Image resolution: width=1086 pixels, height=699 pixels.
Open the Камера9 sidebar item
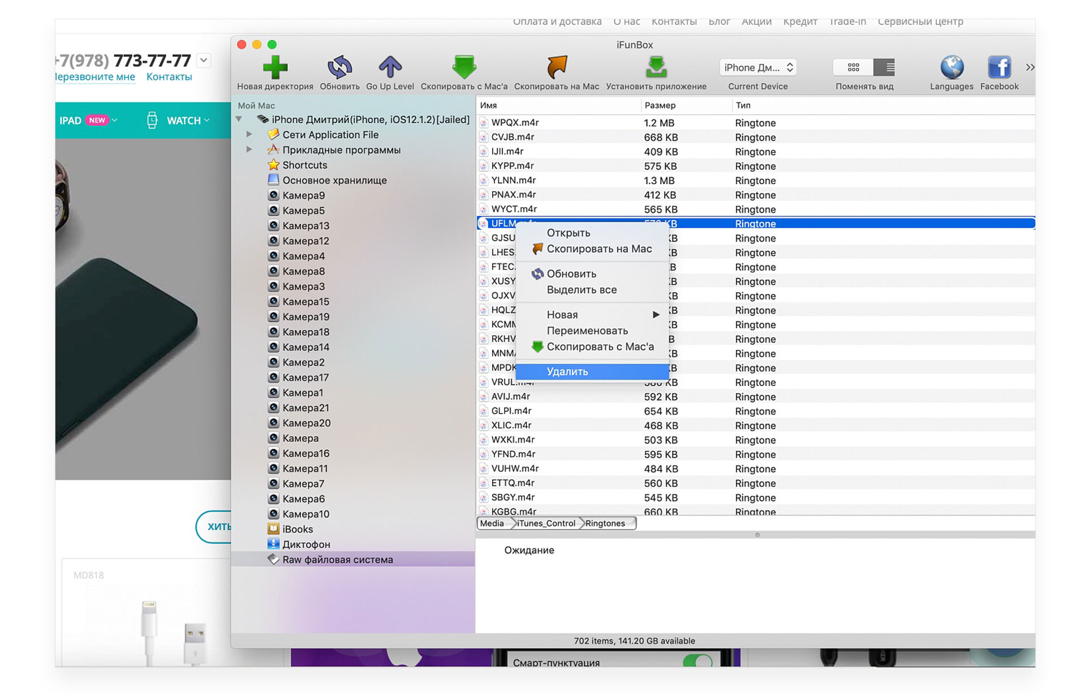pos(303,196)
